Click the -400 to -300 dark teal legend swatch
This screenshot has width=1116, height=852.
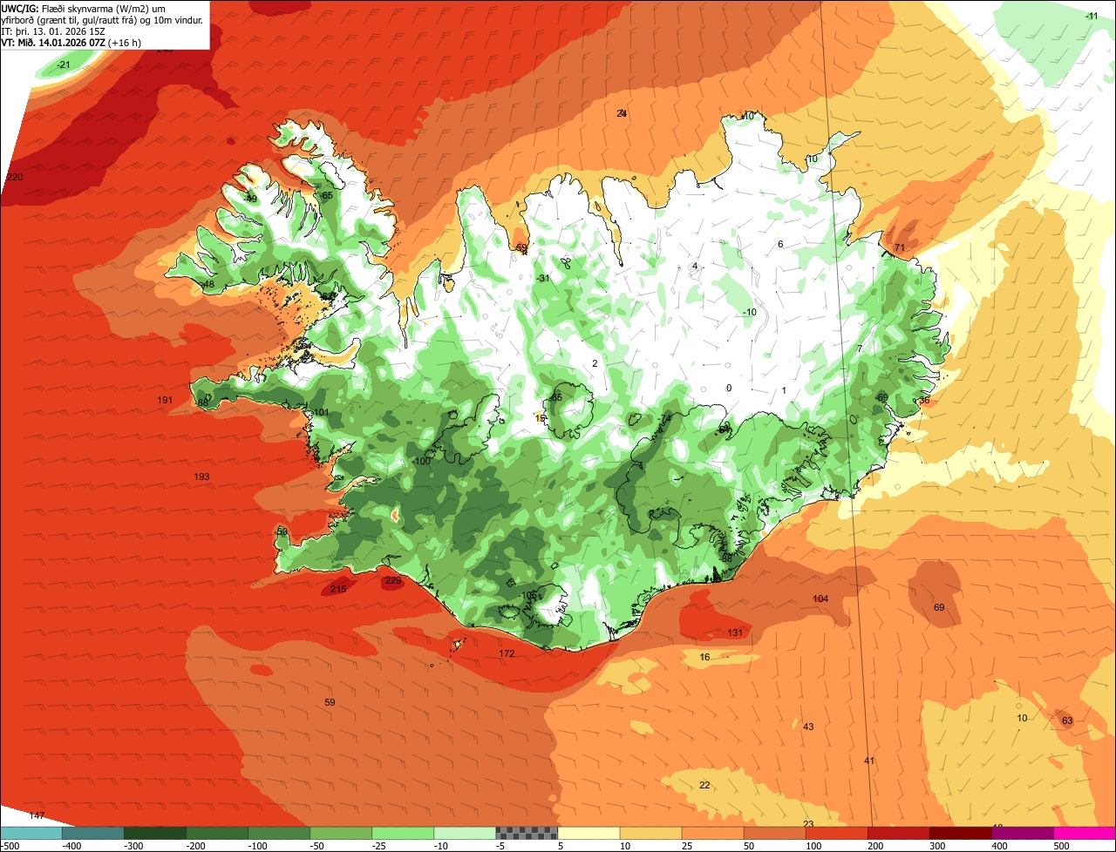coord(93,833)
